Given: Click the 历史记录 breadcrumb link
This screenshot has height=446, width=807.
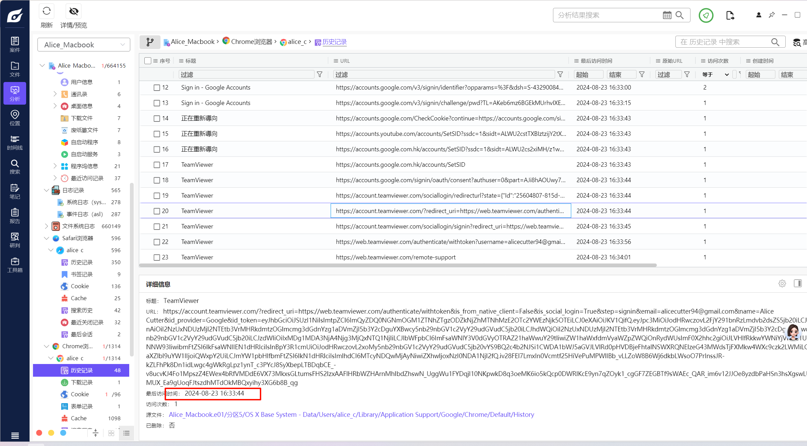Looking at the screenshot, I should coord(334,42).
